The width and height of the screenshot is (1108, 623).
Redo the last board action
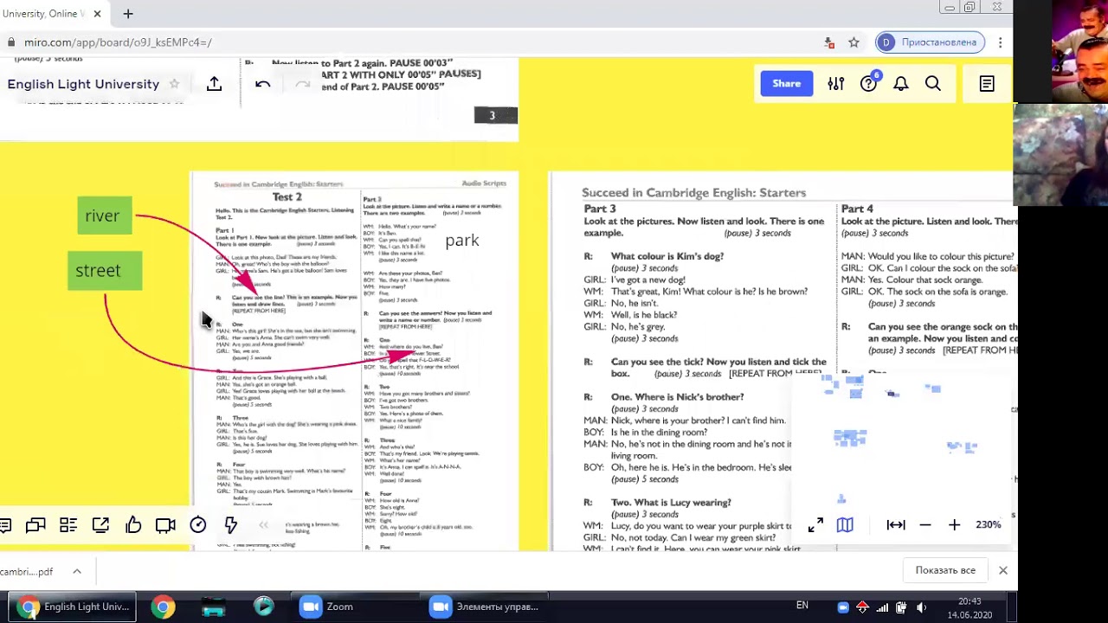(x=302, y=84)
